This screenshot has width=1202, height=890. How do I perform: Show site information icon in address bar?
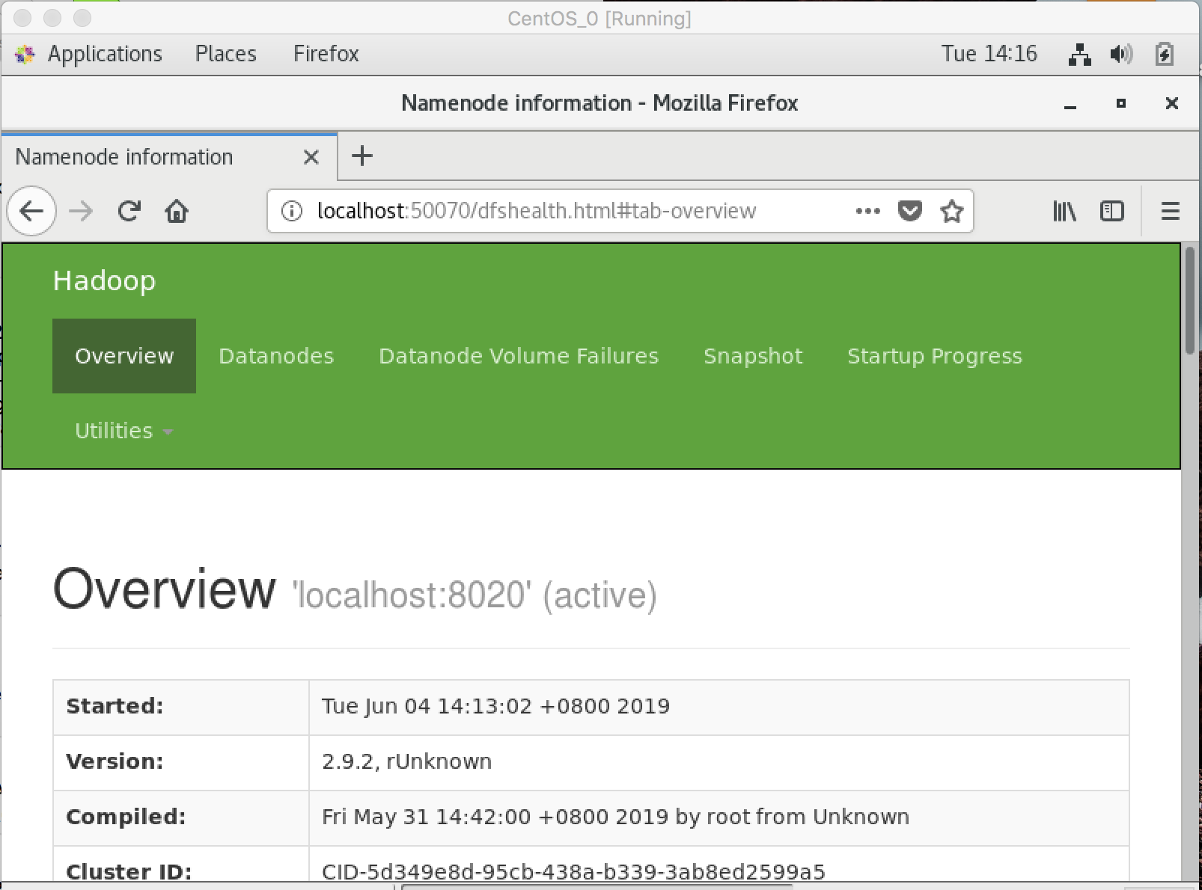[291, 212]
